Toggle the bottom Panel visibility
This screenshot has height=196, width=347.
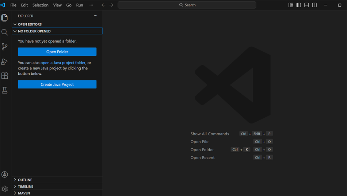tap(306, 5)
